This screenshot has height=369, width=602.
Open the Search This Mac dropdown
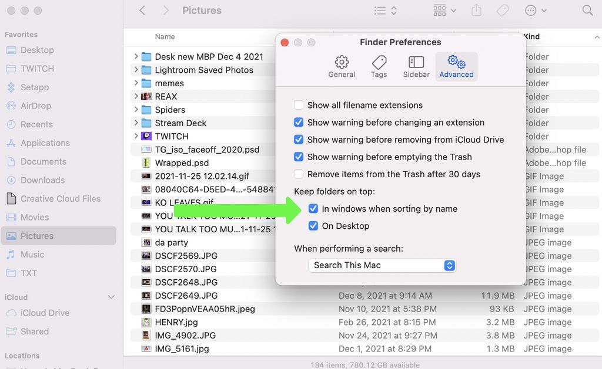click(x=382, y=265)
